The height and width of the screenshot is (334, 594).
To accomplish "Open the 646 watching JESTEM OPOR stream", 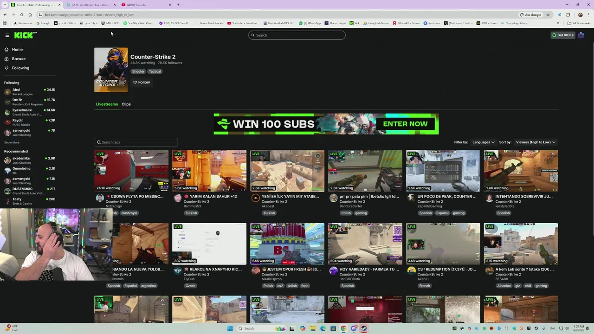I will [287, 244].
